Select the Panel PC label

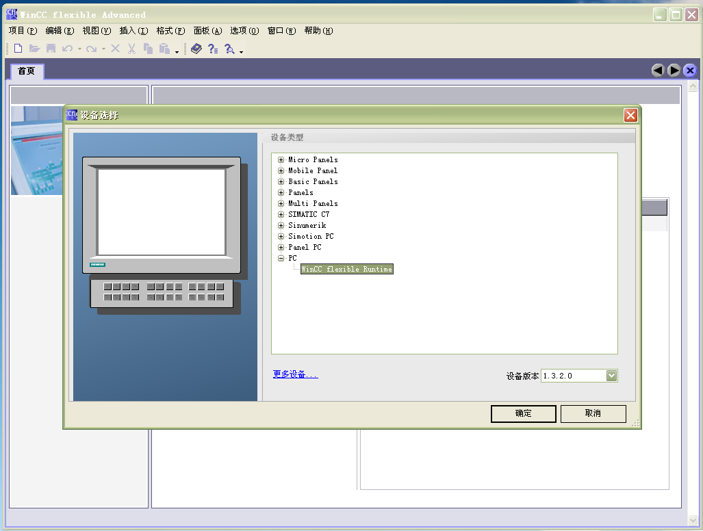pos(305,247)
